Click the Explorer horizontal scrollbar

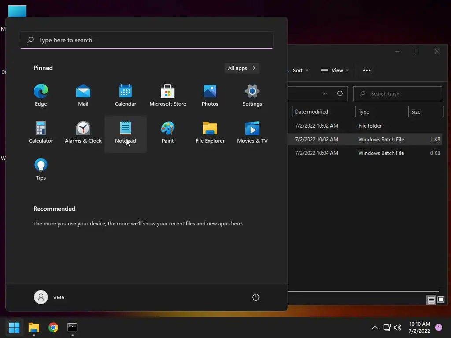[x=363, y=291]
